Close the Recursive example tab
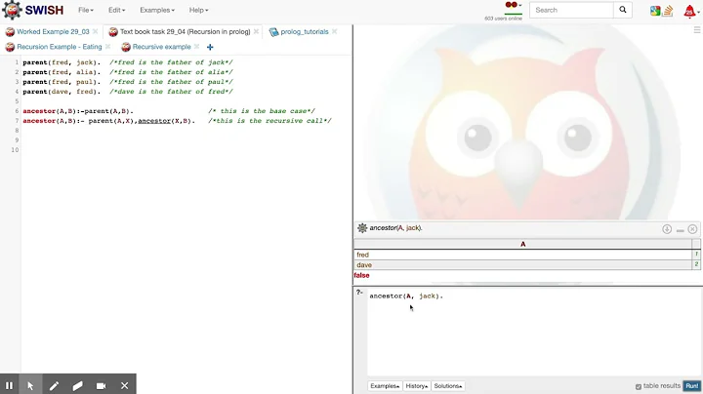 click(196, 47)
